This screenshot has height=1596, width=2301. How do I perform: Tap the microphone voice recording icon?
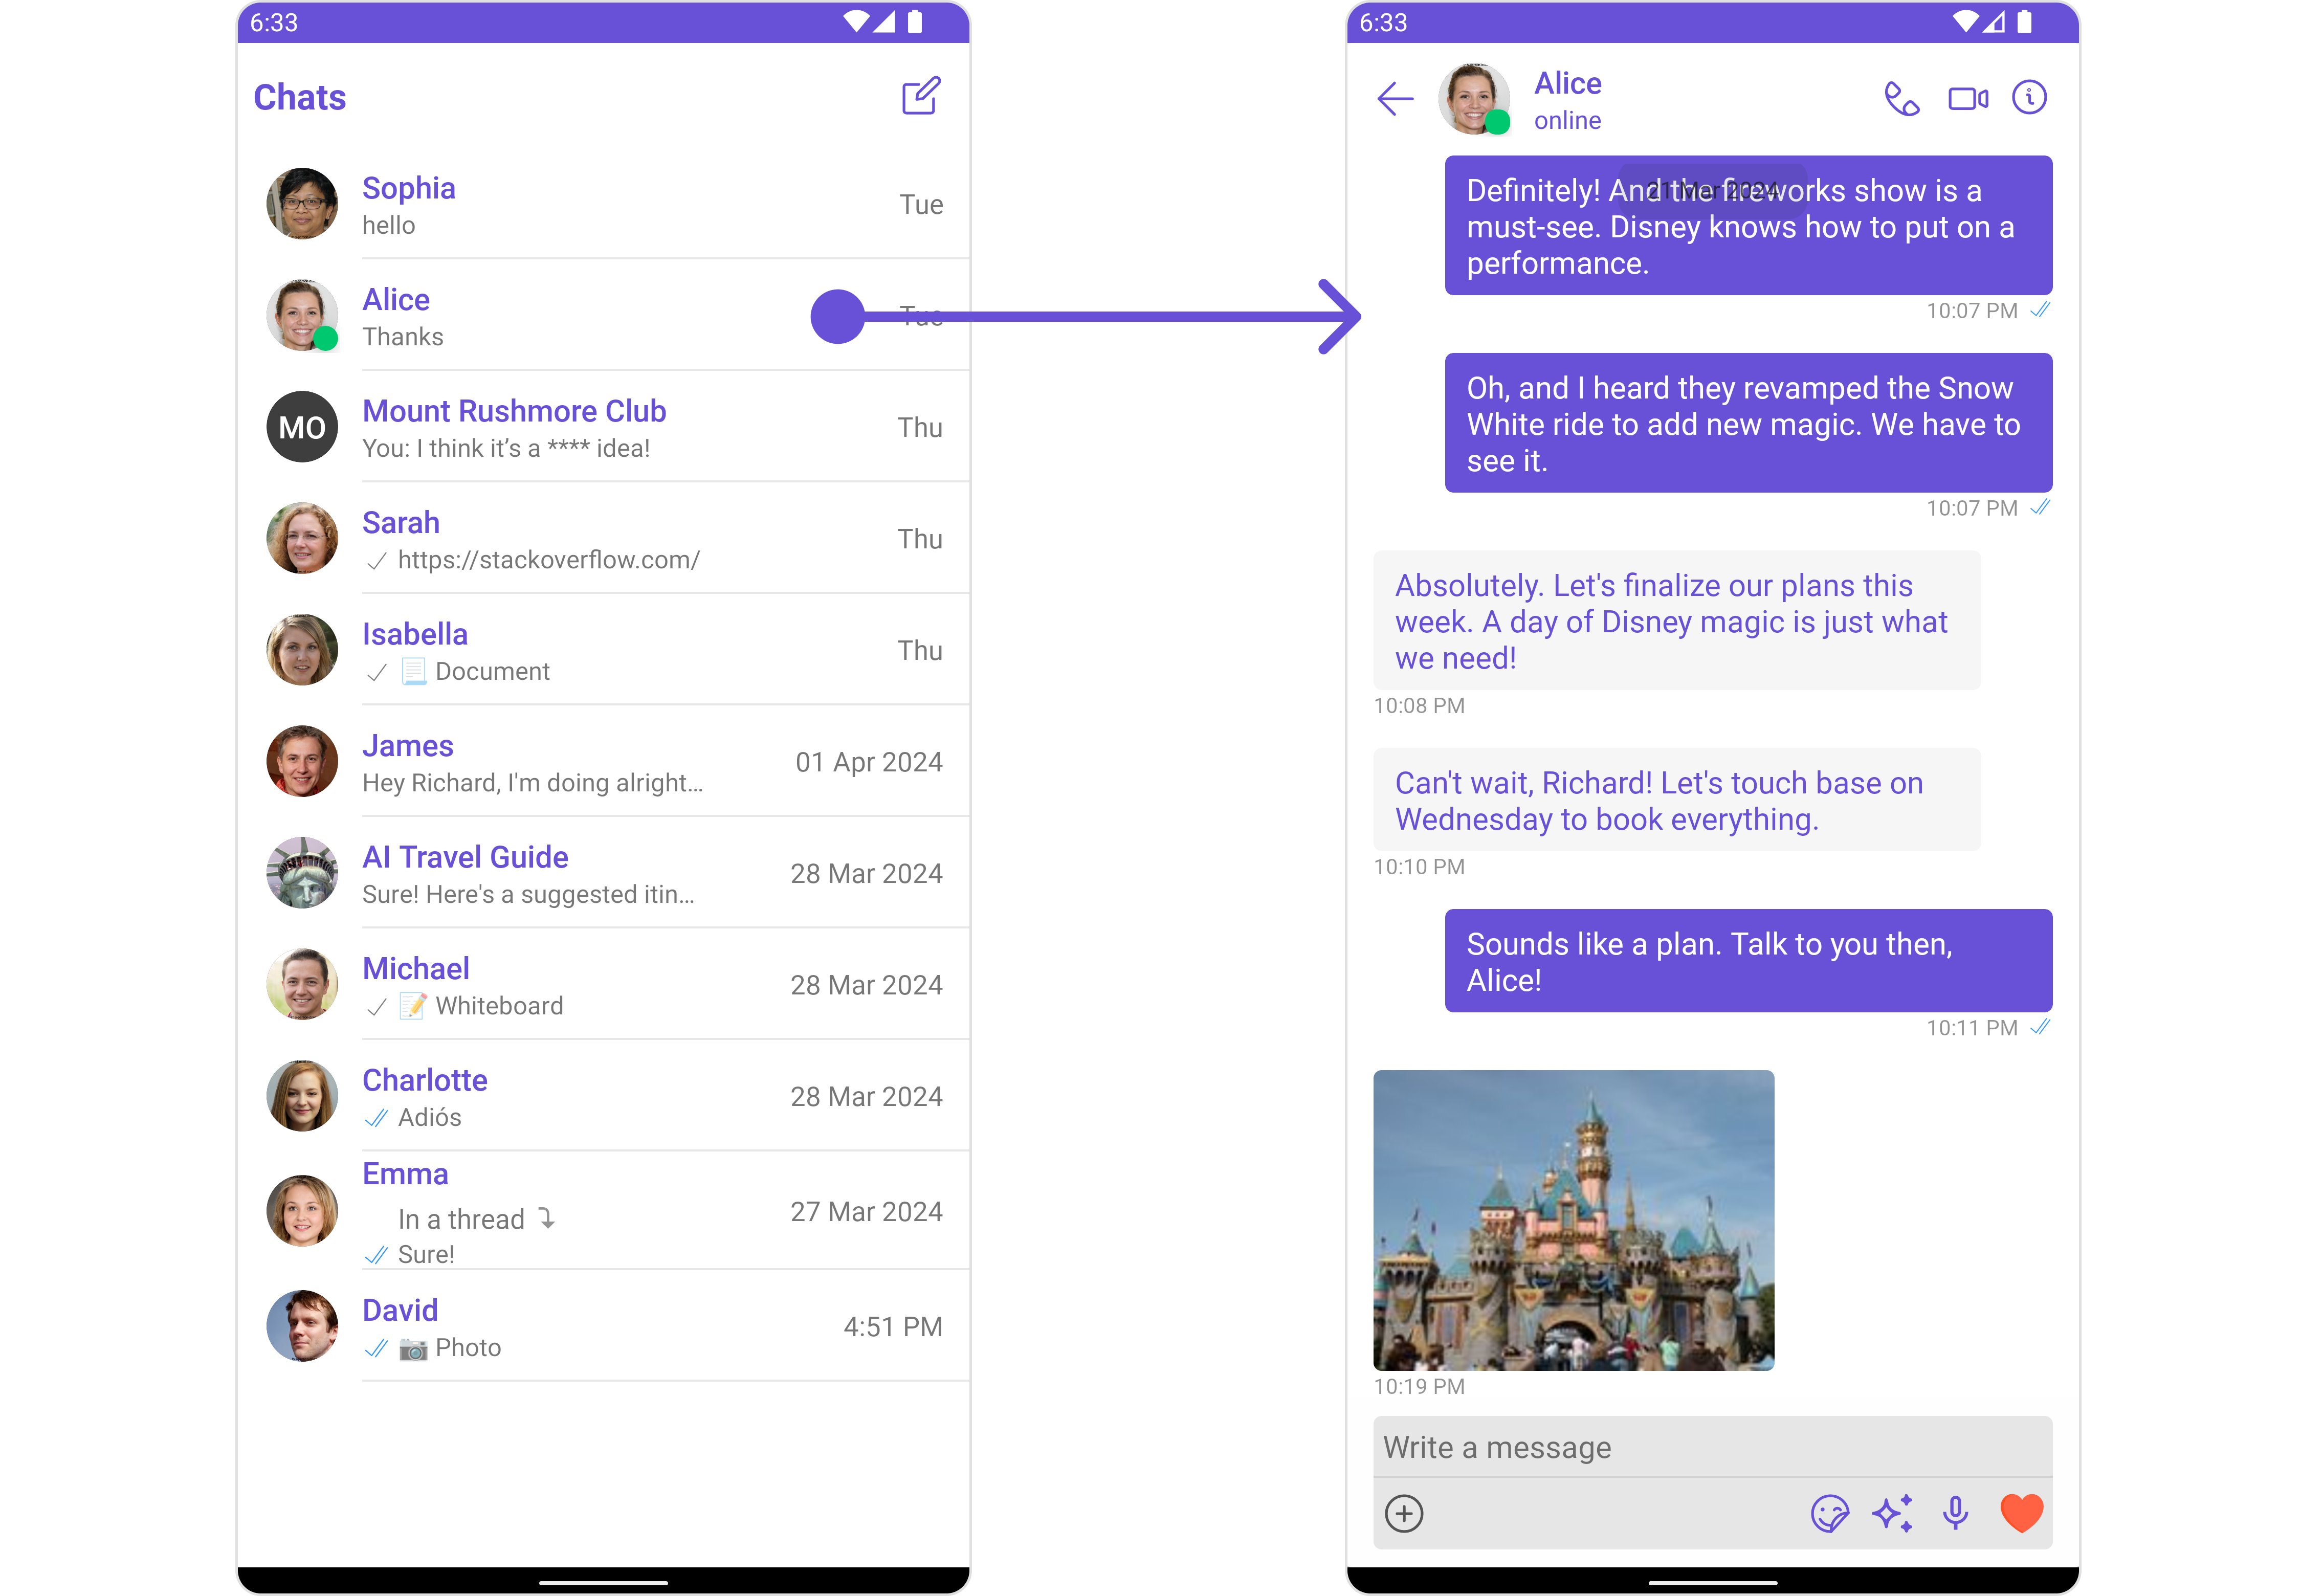(1955, 1513)
